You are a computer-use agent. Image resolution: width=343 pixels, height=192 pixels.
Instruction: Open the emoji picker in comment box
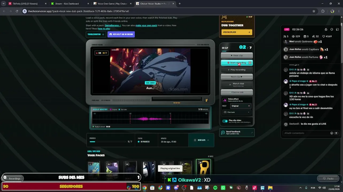[332, 133]
